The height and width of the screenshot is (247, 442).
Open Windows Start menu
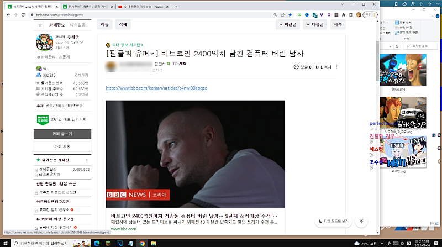coord(6,243)
